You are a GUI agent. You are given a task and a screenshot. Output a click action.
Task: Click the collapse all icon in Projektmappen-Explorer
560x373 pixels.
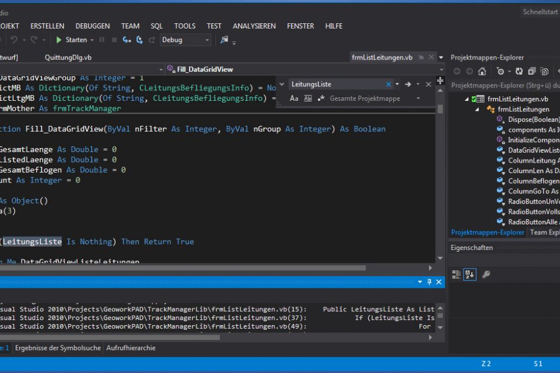[531, 71]
